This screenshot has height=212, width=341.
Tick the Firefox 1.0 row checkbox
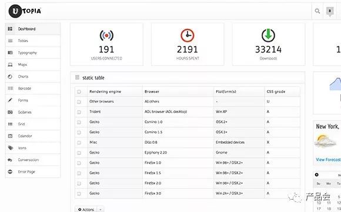pos(79,163)
